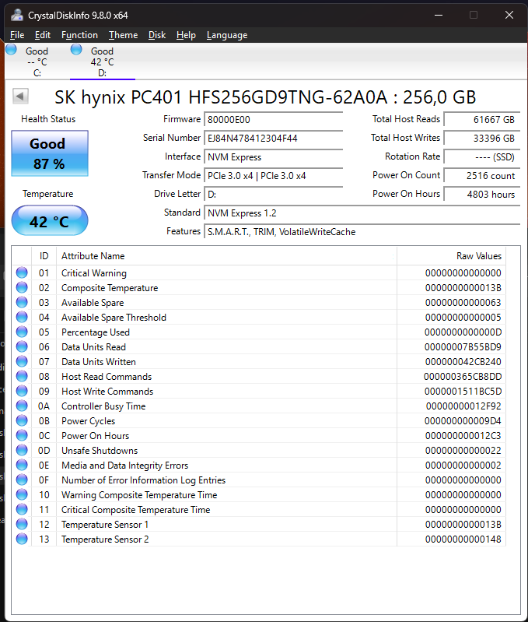Screen dimensions: 528x622
Task: Click the Features field with S.M.A.R.T., TRIM
Action: 362,232
